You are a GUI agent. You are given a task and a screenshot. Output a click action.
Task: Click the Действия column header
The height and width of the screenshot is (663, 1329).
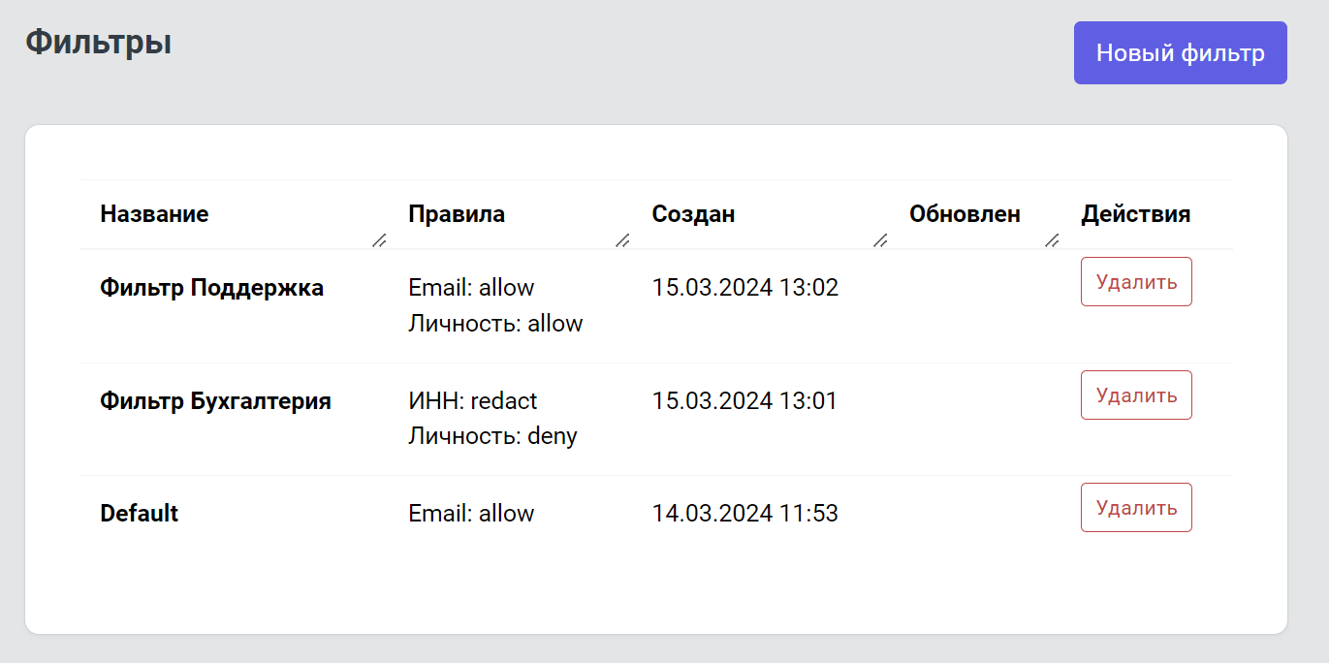[x=1135, y=214]
